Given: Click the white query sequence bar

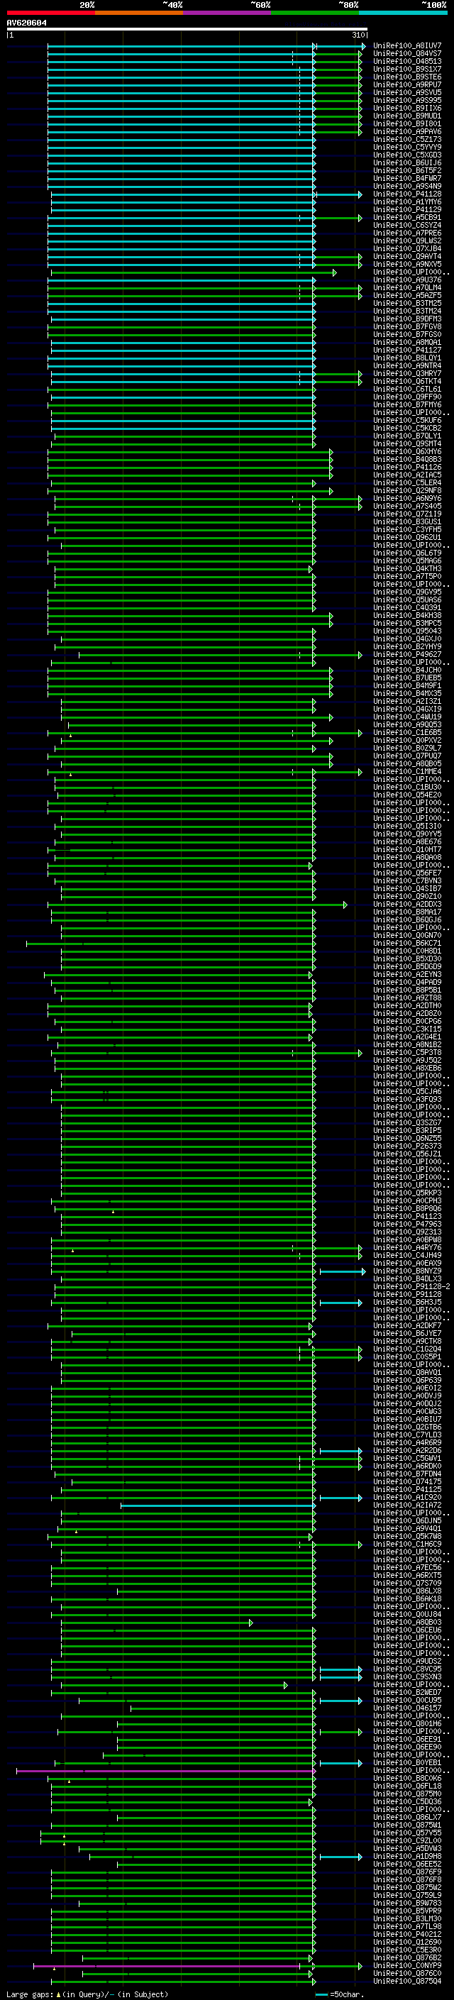Looking at the screenshot, I should tap(187, 30).
